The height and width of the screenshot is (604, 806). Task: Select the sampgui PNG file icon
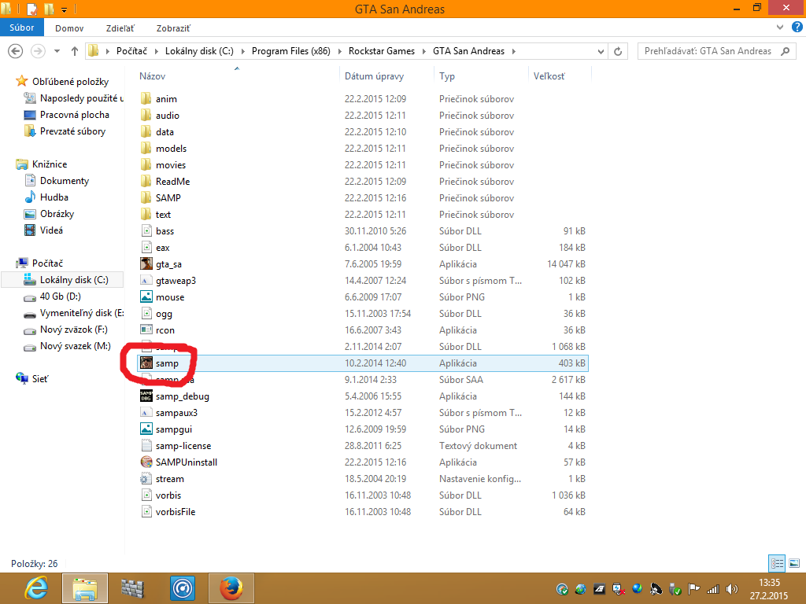pos(146,429)
